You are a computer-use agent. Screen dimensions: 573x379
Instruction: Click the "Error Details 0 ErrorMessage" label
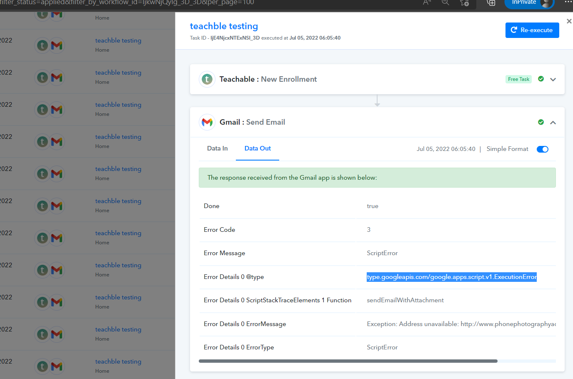[245, 324]
